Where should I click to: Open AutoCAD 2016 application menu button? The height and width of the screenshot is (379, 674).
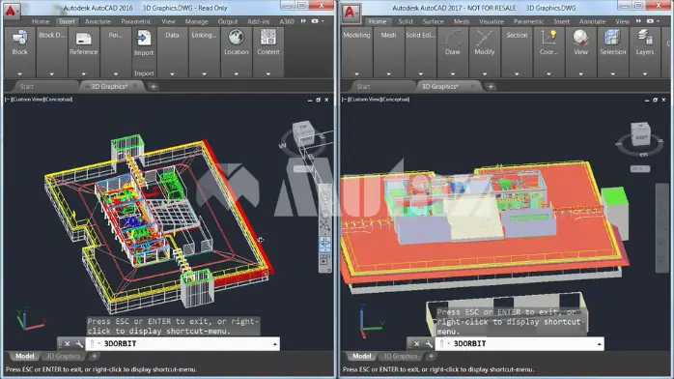pyautogui.click(x=12, y=11)
